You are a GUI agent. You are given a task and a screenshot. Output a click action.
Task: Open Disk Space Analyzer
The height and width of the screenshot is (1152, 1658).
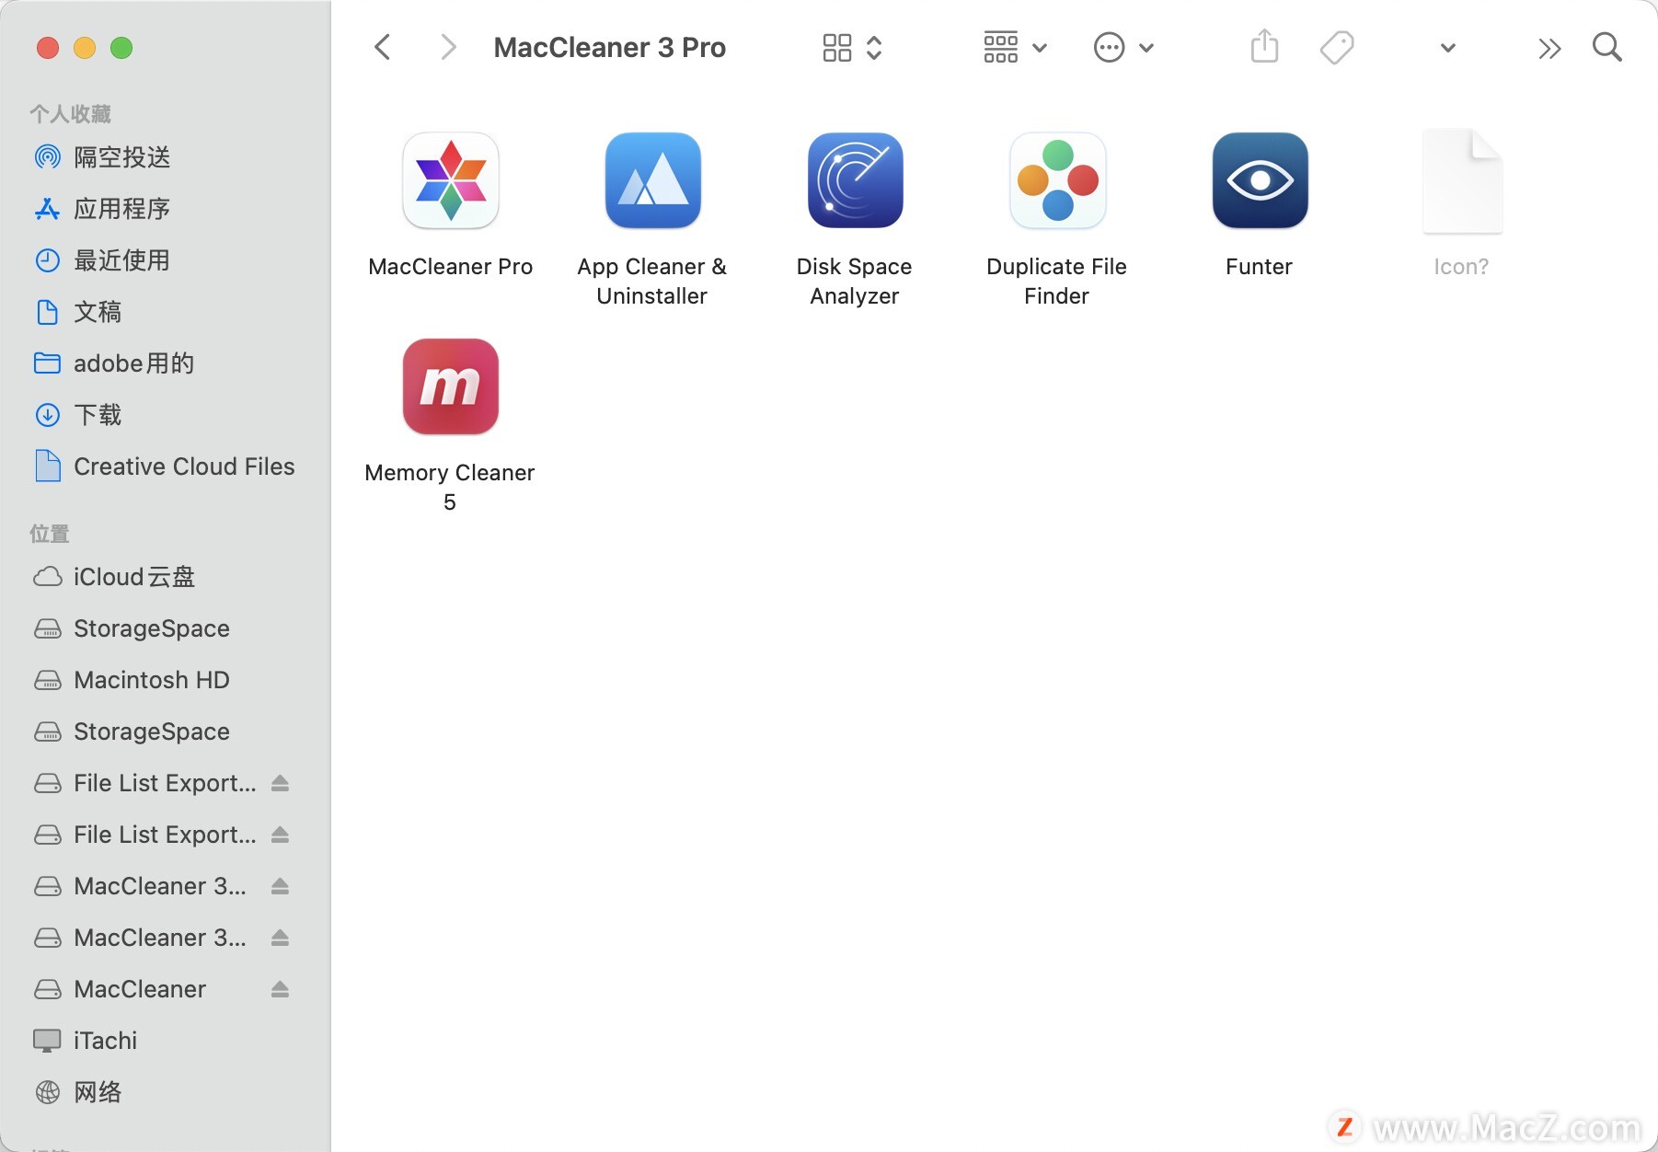click(x=854, y=180)
